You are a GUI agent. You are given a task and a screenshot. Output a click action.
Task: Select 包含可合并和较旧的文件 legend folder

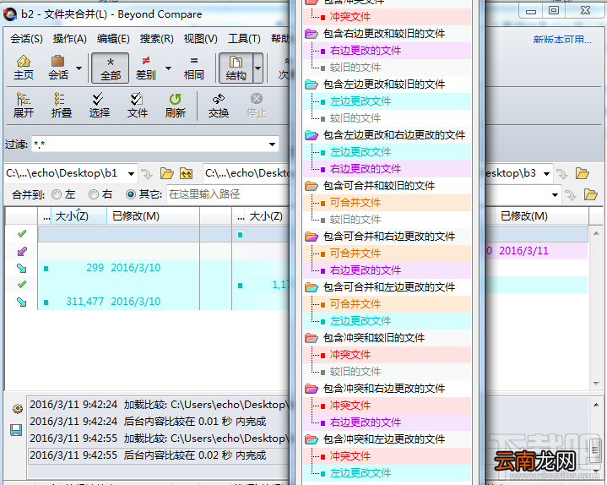pos(379,186)
